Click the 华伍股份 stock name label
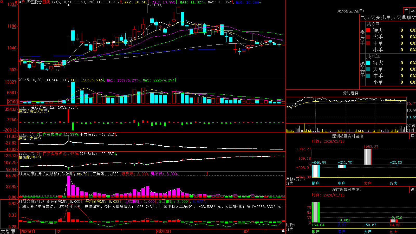This screenshot has height=234, width=416. pyautogui.click(x=34, y=2)
